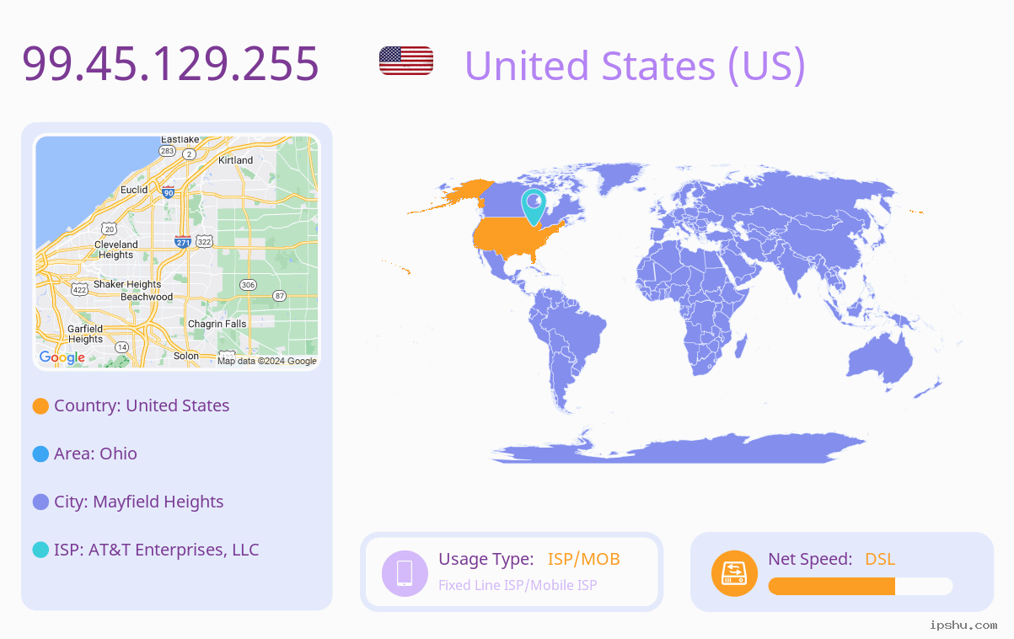Screen dimensions: 1014x639
Task: Click the teal ISP bullet dot
Action: click(40, 550)
